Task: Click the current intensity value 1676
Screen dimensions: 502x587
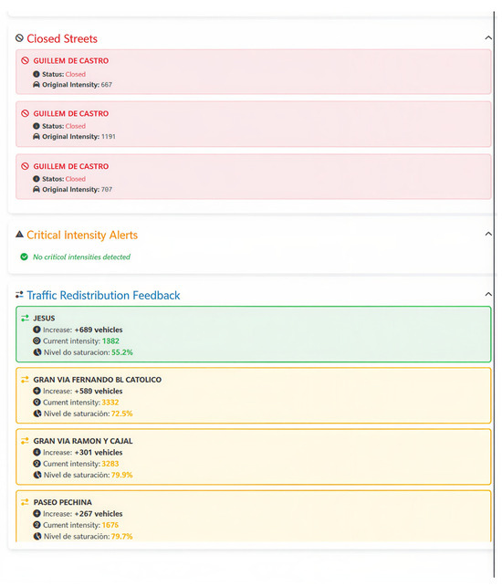Action: pos(110,525)
